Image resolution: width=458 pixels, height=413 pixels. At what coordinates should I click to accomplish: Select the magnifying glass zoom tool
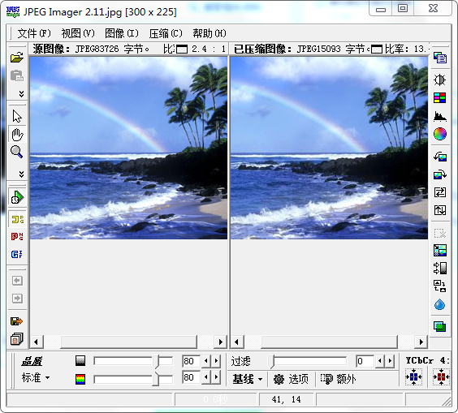[x=17, y=152]
